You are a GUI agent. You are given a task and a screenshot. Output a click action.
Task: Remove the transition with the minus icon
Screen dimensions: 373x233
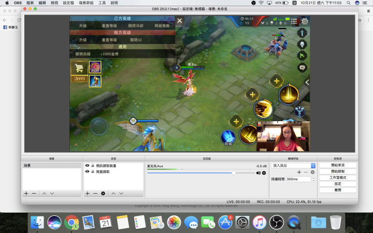tap(306, 172)
